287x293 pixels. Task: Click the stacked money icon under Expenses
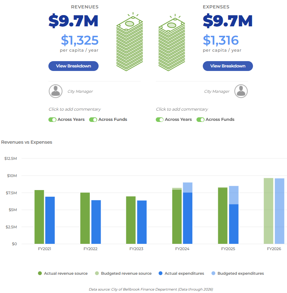pyautogui.click(x=172, y=42)
